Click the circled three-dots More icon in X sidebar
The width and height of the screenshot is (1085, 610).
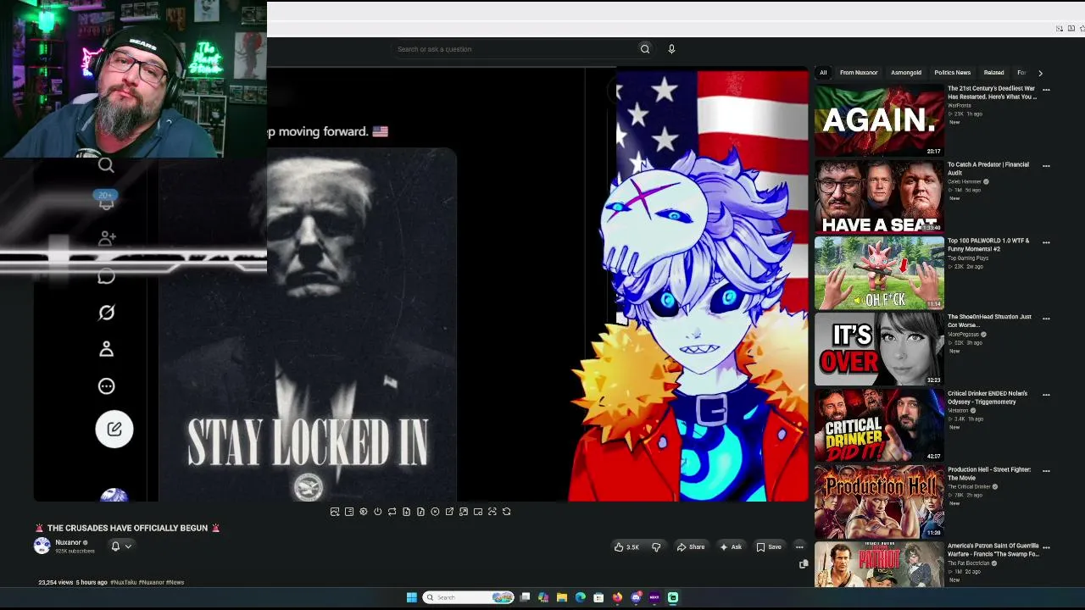(x=106, y=386)
